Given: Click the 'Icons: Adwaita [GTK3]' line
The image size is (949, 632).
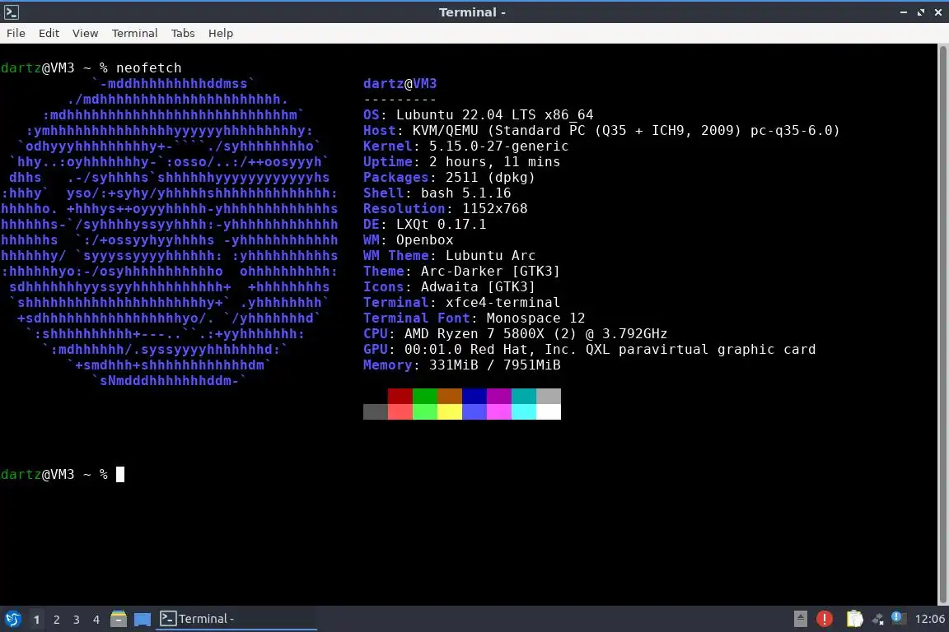Looking at the screenshot, I should click(449, 287).
